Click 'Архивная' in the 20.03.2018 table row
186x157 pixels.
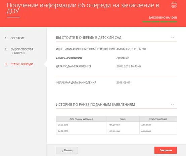146,125
